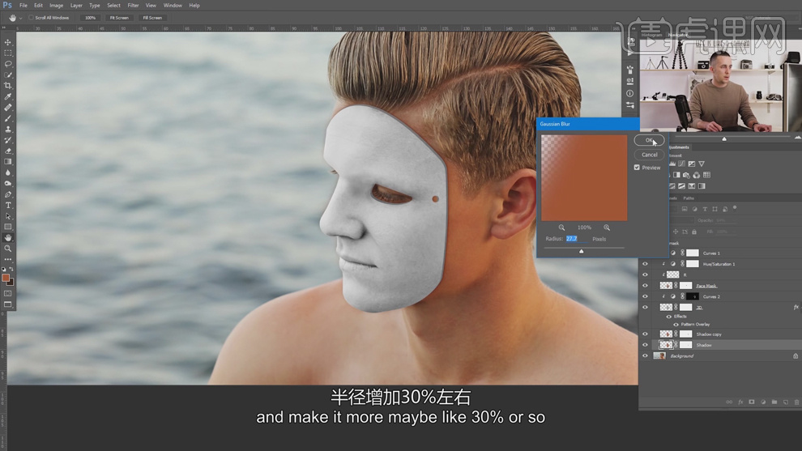
Task: Click the Fill Screen button
Action: click(152, 18)
